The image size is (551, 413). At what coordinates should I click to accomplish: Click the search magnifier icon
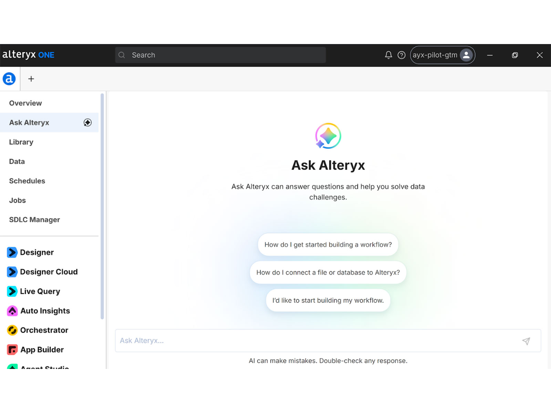point(122,55)
